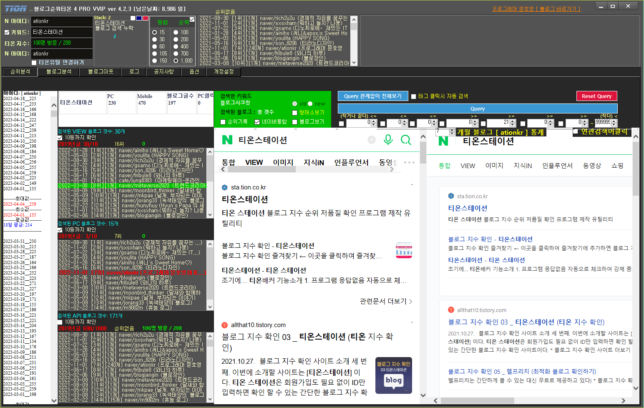
Task: Run the search using the green magnifier icon
Action: [406, 140]
